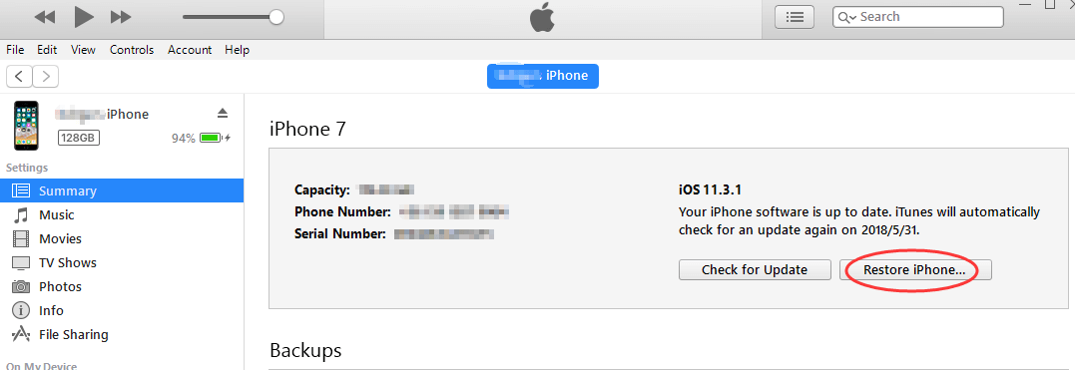Click the 128GB capacity badge
This screenshot has height=370, width=1075.
pyautogui.click(x=79, y=138)
